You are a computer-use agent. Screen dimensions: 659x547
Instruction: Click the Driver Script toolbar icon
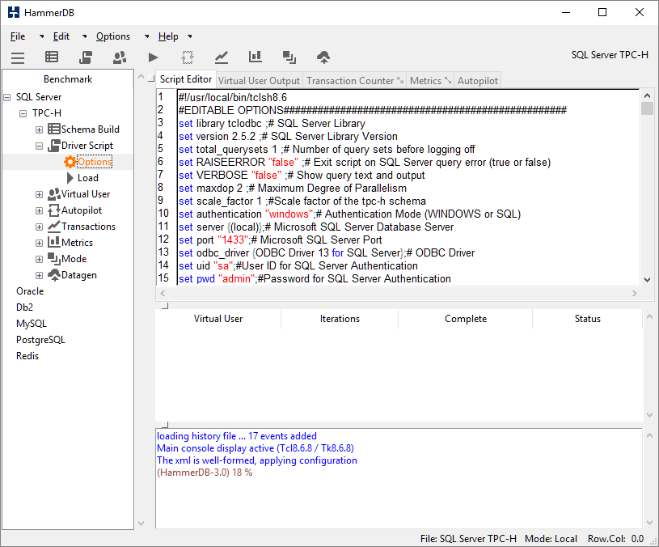click(86, 57)
